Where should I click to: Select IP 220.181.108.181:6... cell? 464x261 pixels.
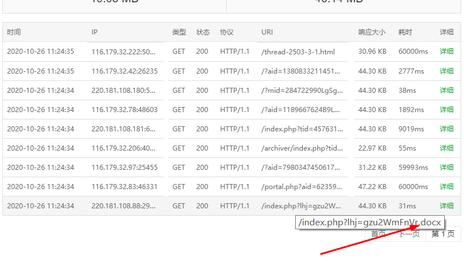click(123, 129)
